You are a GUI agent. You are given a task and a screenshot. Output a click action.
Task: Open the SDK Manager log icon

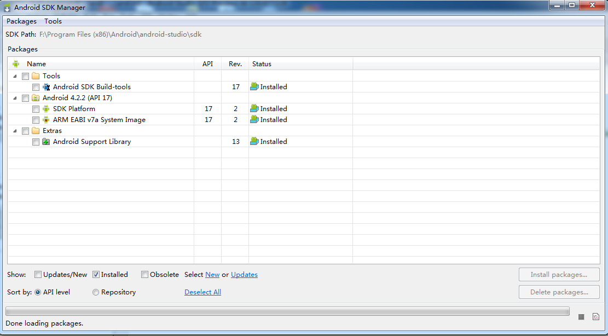(x=596, y=317)
